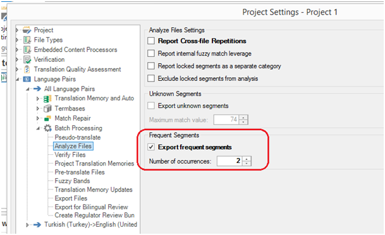Expand Embedded Content Processors node

(x=17, y=49)
